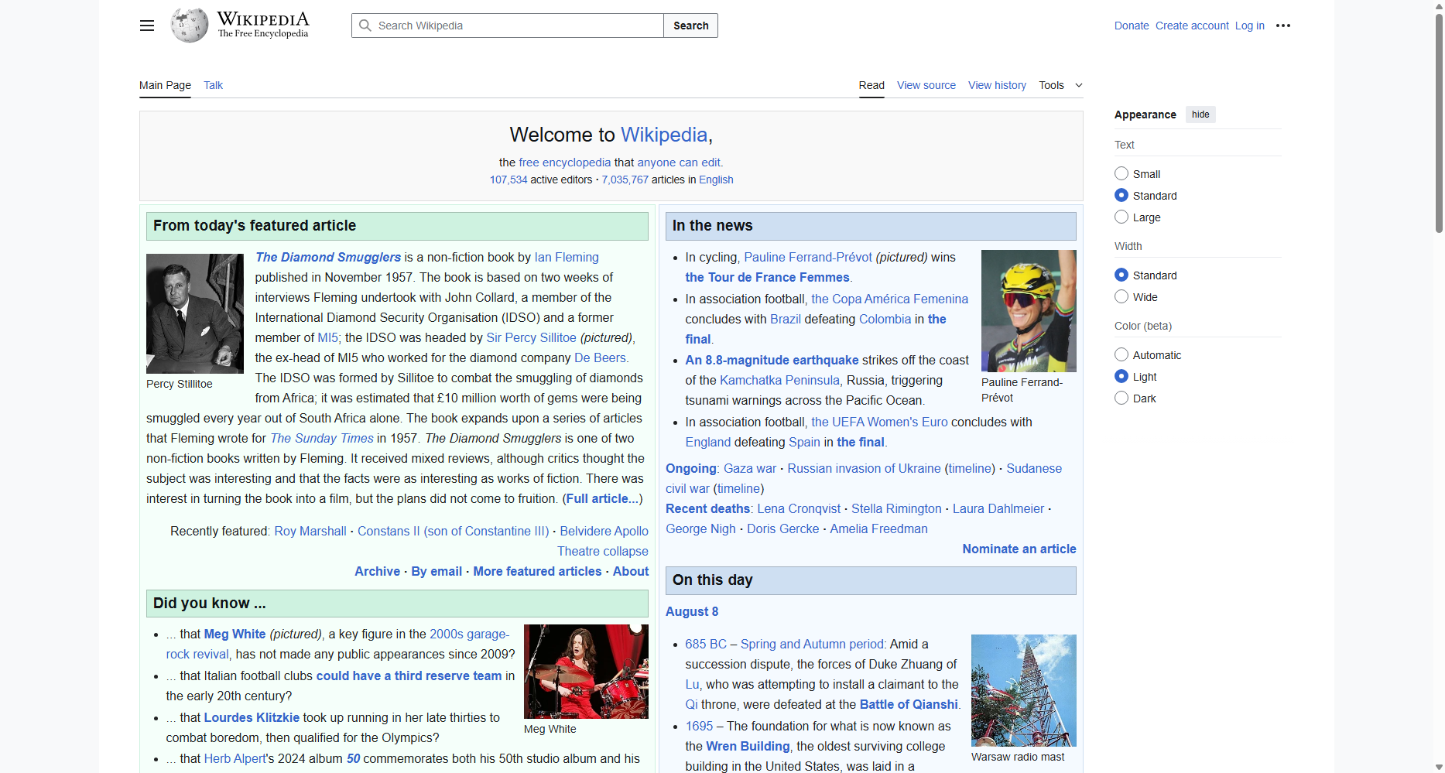Click the Wikipedia globe logo
The height and width of the screenshot is (773, 1445).
point(190,26)
